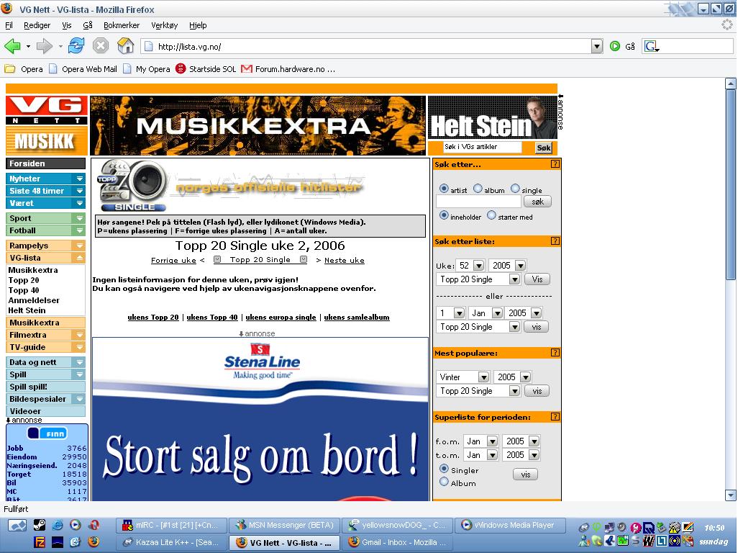Open the Vis menu
This screenshot has width=738, height=553.
click(67, 25)
